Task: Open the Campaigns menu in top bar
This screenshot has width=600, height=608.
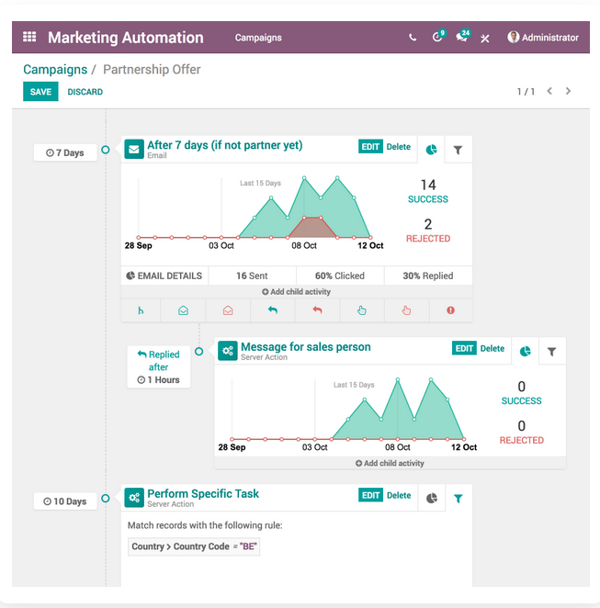Action: pos(258,38)
